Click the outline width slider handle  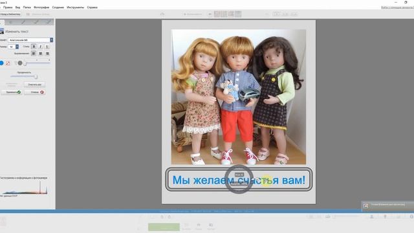pyautogui.click(x=25, y=63)
